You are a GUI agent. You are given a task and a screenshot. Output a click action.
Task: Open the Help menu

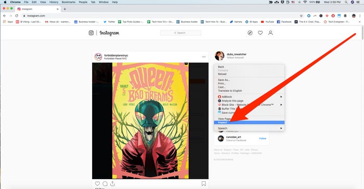click(x=115, y=2)
